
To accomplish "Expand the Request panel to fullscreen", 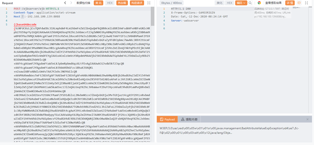I will pyautogui.click(x=149, y=3).
